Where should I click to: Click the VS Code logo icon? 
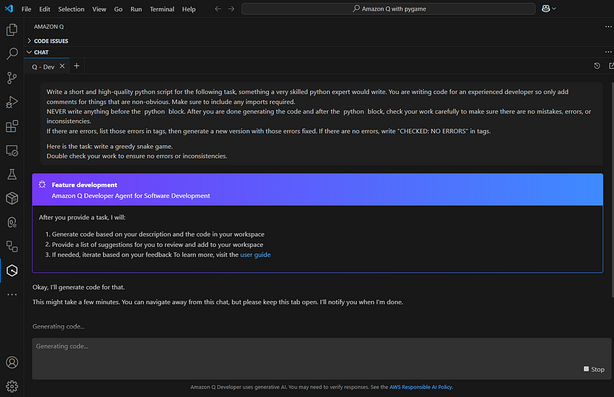click(8, 8)
